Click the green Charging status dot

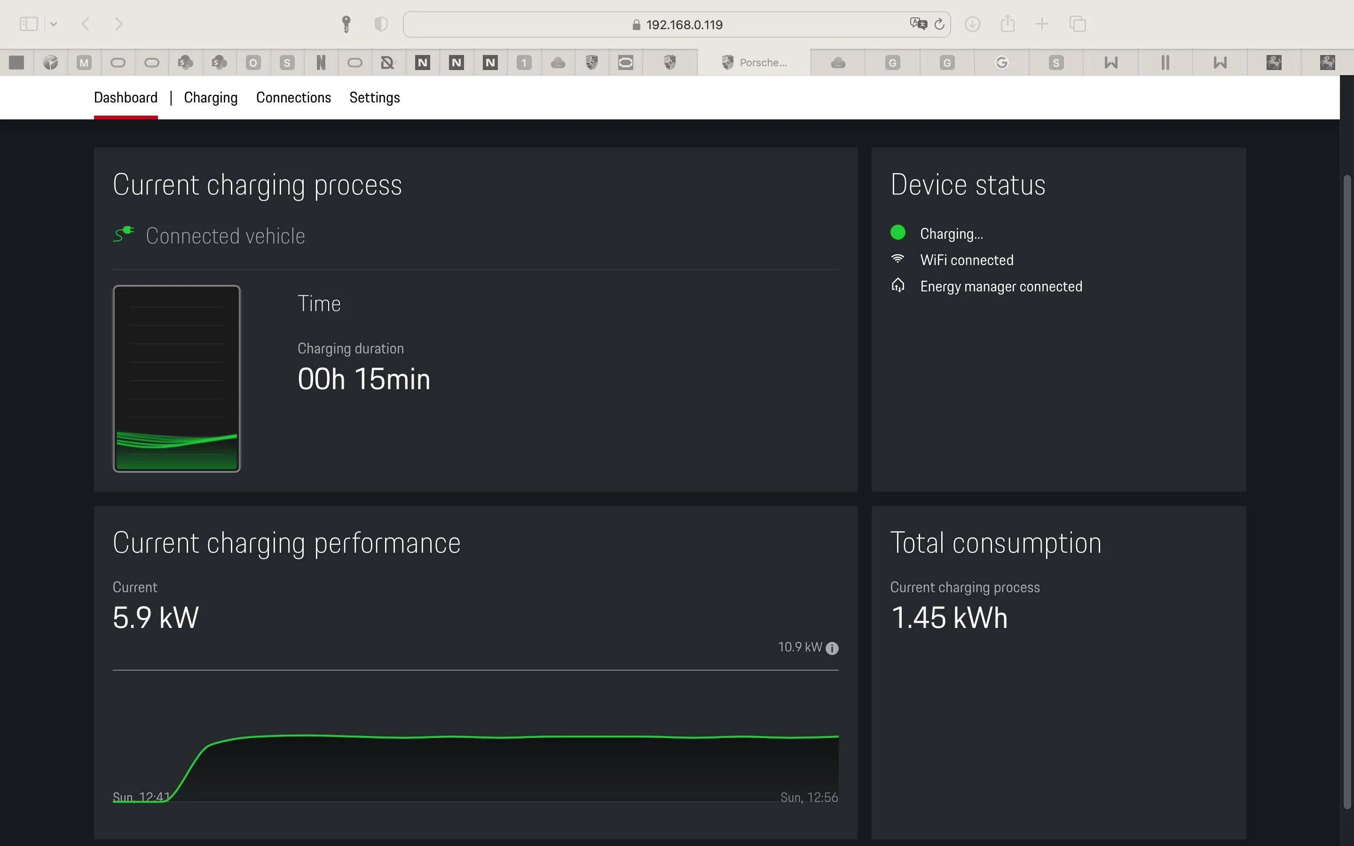pyautogui.click(x=898, y=232)
